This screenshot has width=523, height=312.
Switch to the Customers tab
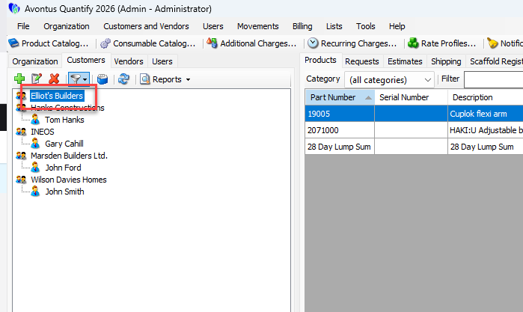tap(86, 60)
